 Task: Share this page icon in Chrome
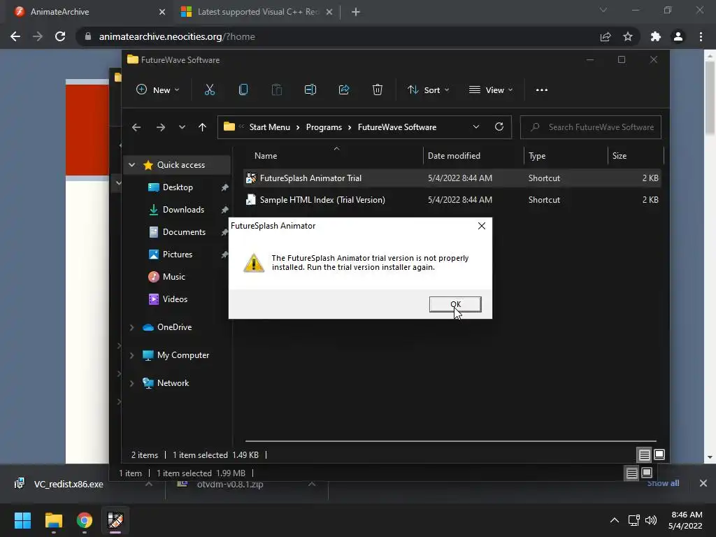tap(606, 36)
